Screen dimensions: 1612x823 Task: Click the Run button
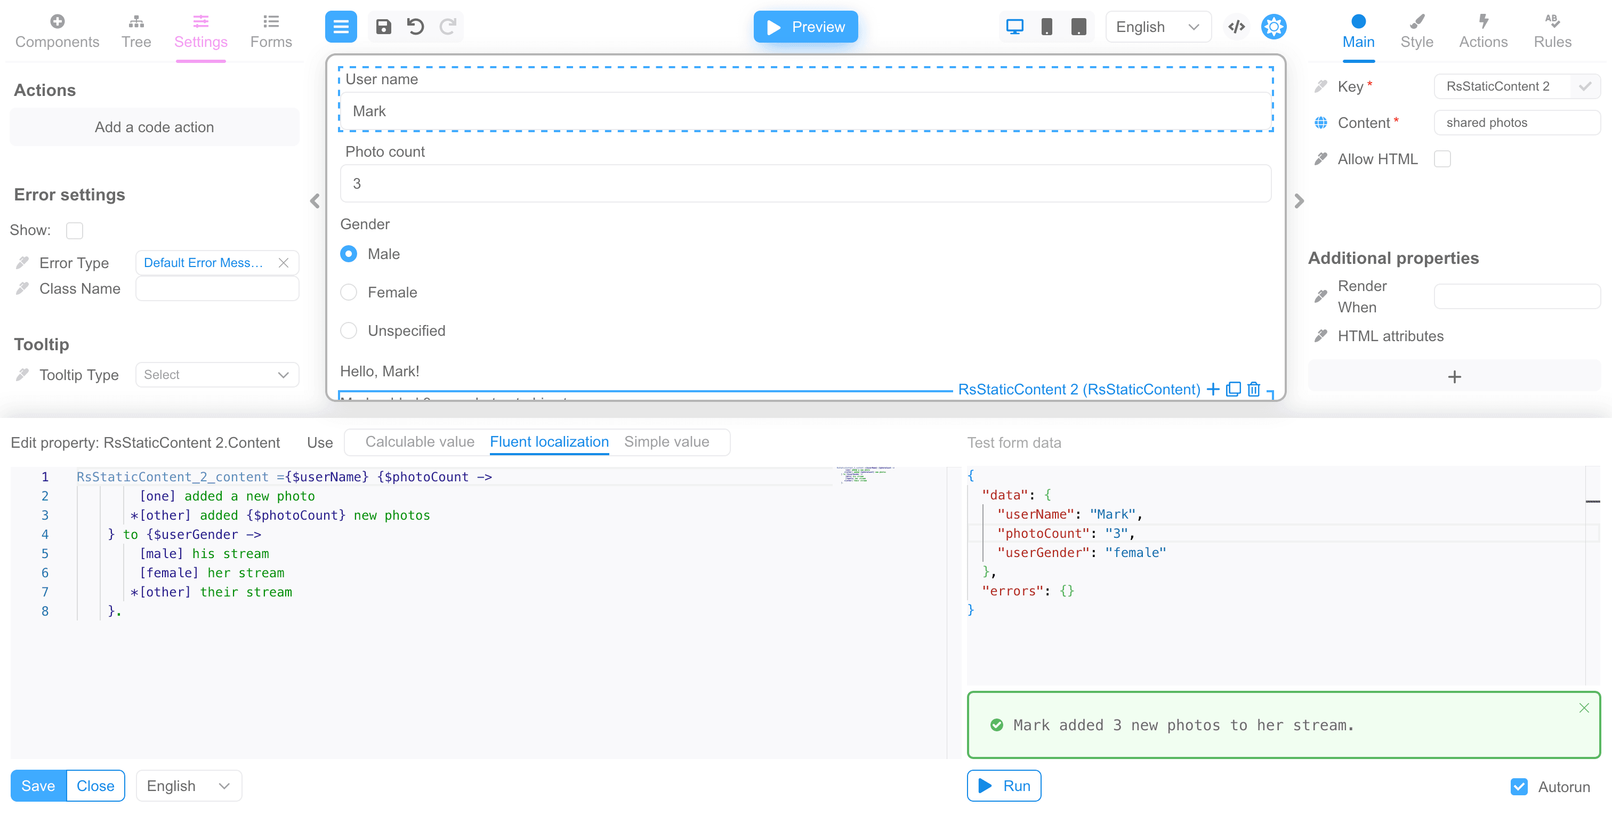pyautogui.click(x=1004, y=786)
